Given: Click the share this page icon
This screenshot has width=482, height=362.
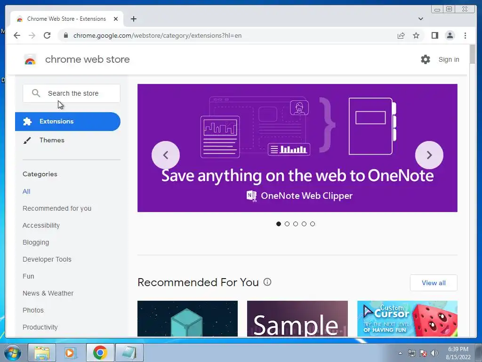Looking at the screenshot, I should pyautogui.click(x=401, y=35).
